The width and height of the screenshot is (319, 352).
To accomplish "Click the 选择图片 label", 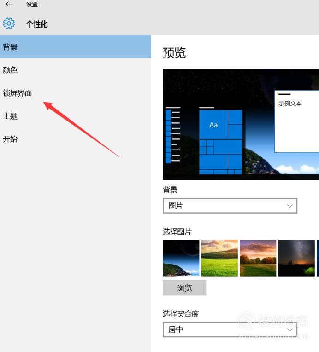I will pyautogui.click(x=177, y=231).
